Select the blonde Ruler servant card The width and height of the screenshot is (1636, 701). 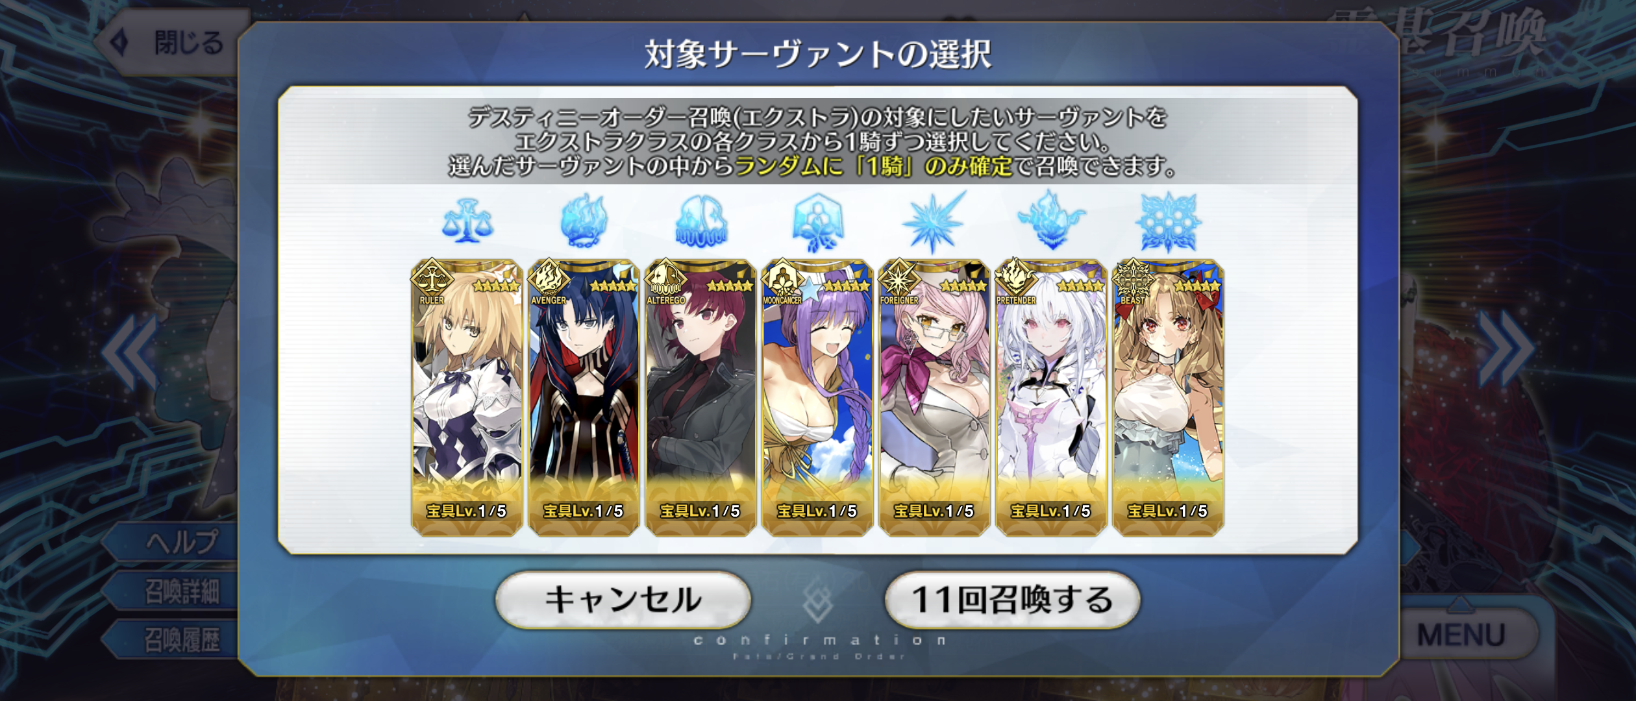(467, 397)
